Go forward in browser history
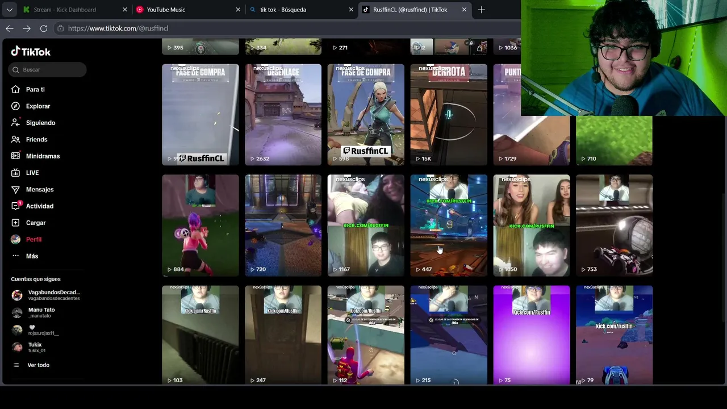The height and width of the screenshot is (409, 727). point(27,28)
